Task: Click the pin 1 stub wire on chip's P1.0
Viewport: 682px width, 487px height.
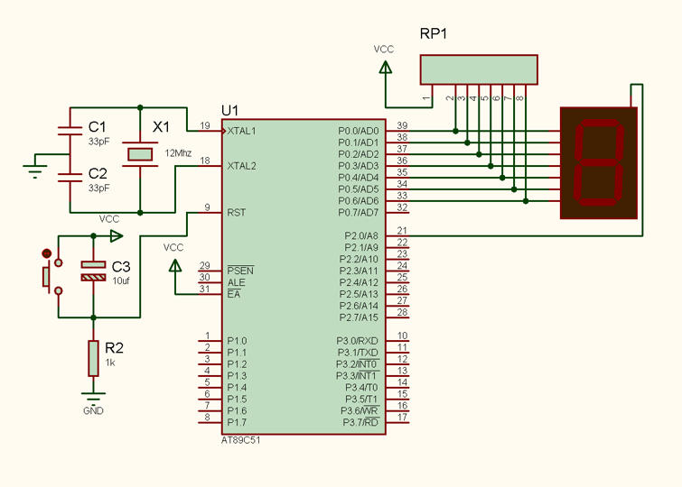Action: coord(210,341)
